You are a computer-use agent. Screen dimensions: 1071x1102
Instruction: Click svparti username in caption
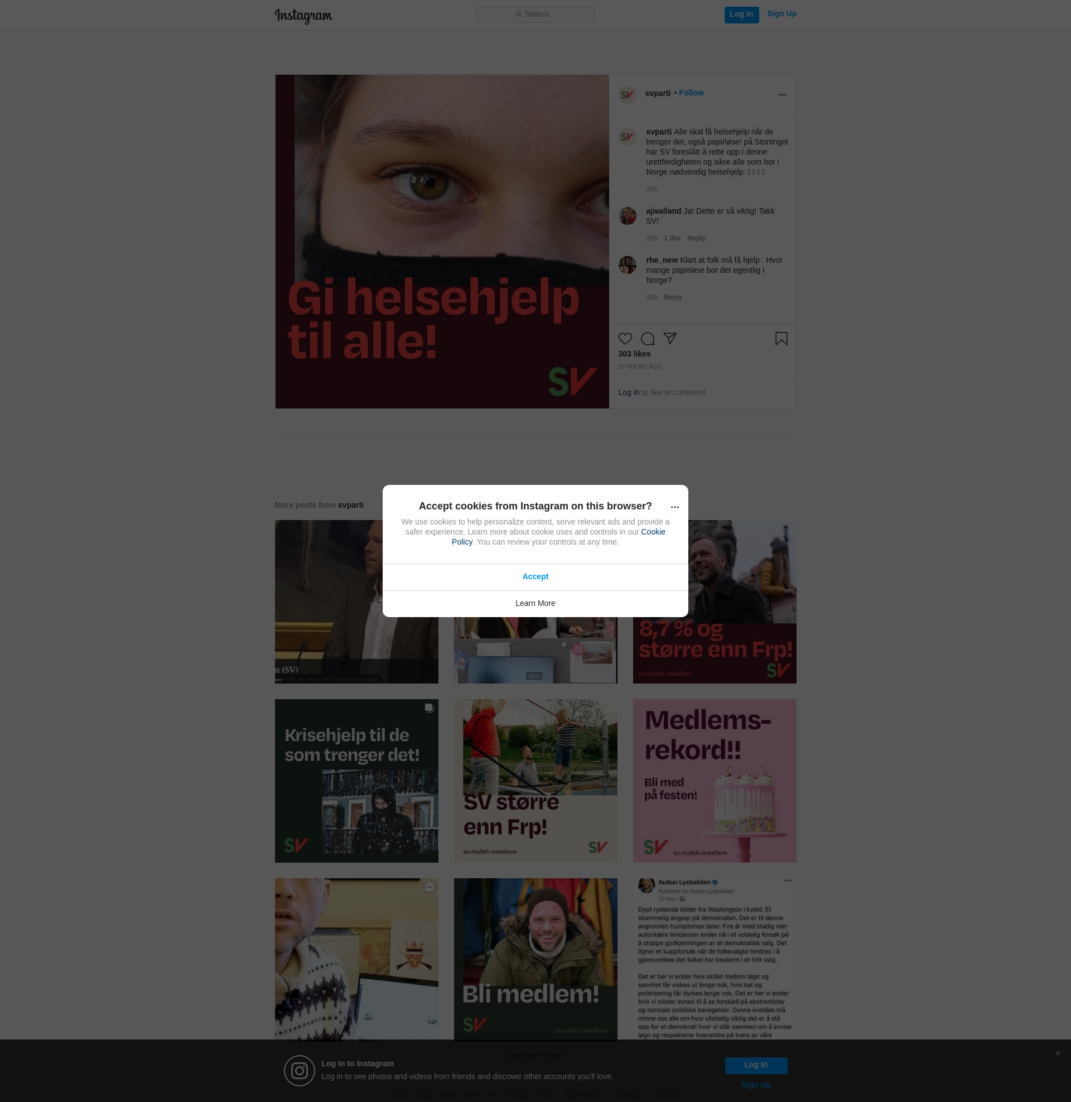(659, 132)
